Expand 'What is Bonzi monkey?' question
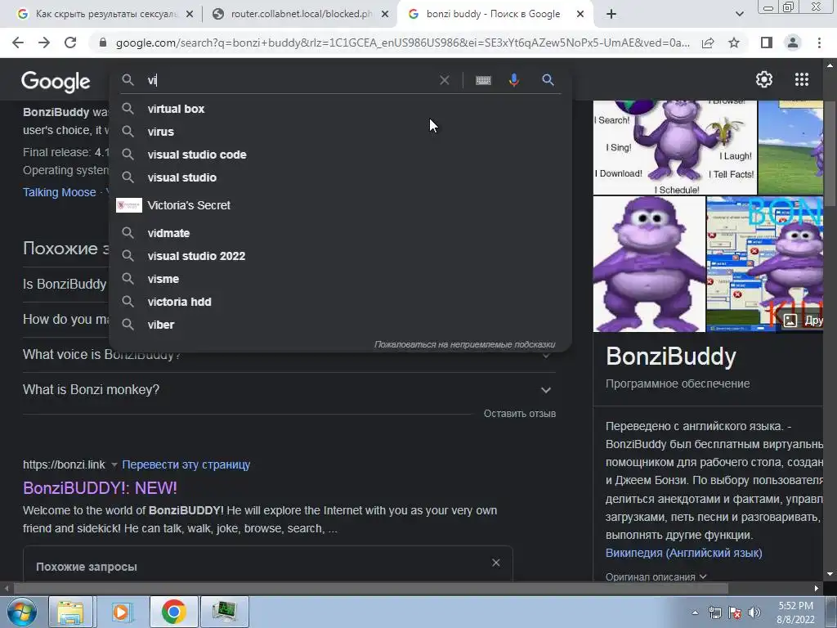 pos(289,390)
